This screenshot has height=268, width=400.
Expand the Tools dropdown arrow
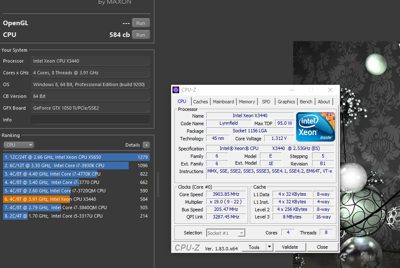tap(269, 247)
